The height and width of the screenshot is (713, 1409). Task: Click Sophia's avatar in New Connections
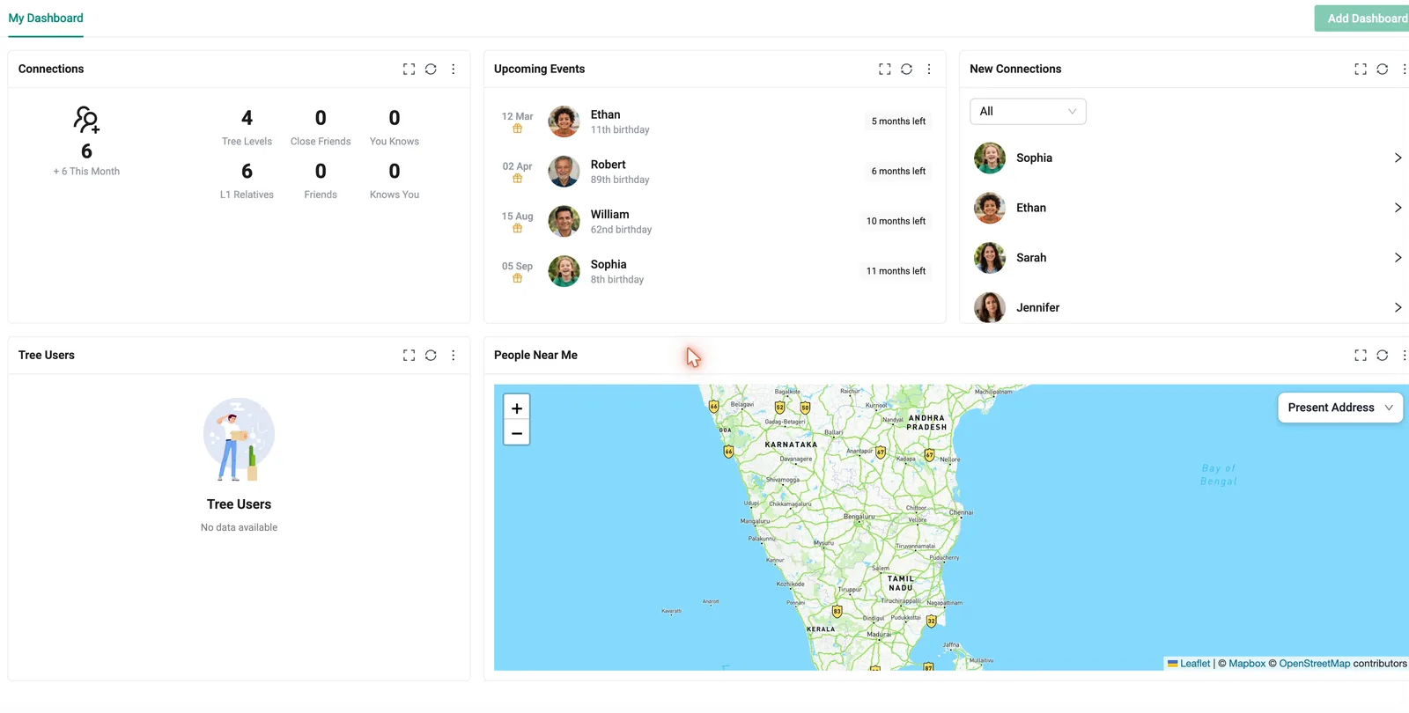(x=990, y=158)
